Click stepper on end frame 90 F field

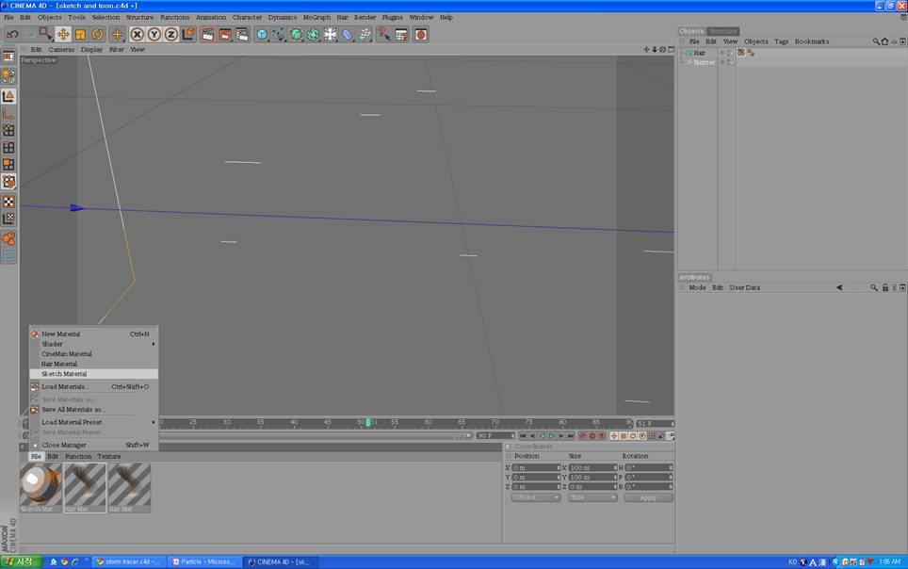tap(512, 436)
